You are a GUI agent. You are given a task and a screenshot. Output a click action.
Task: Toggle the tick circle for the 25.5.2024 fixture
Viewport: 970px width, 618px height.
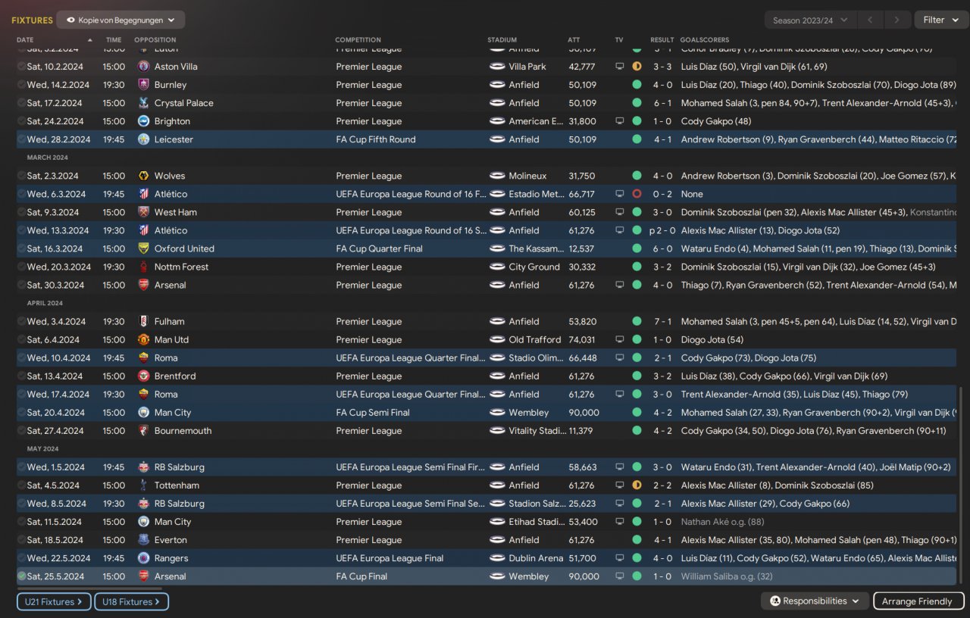pyautogui.click(x=21, y=576)
